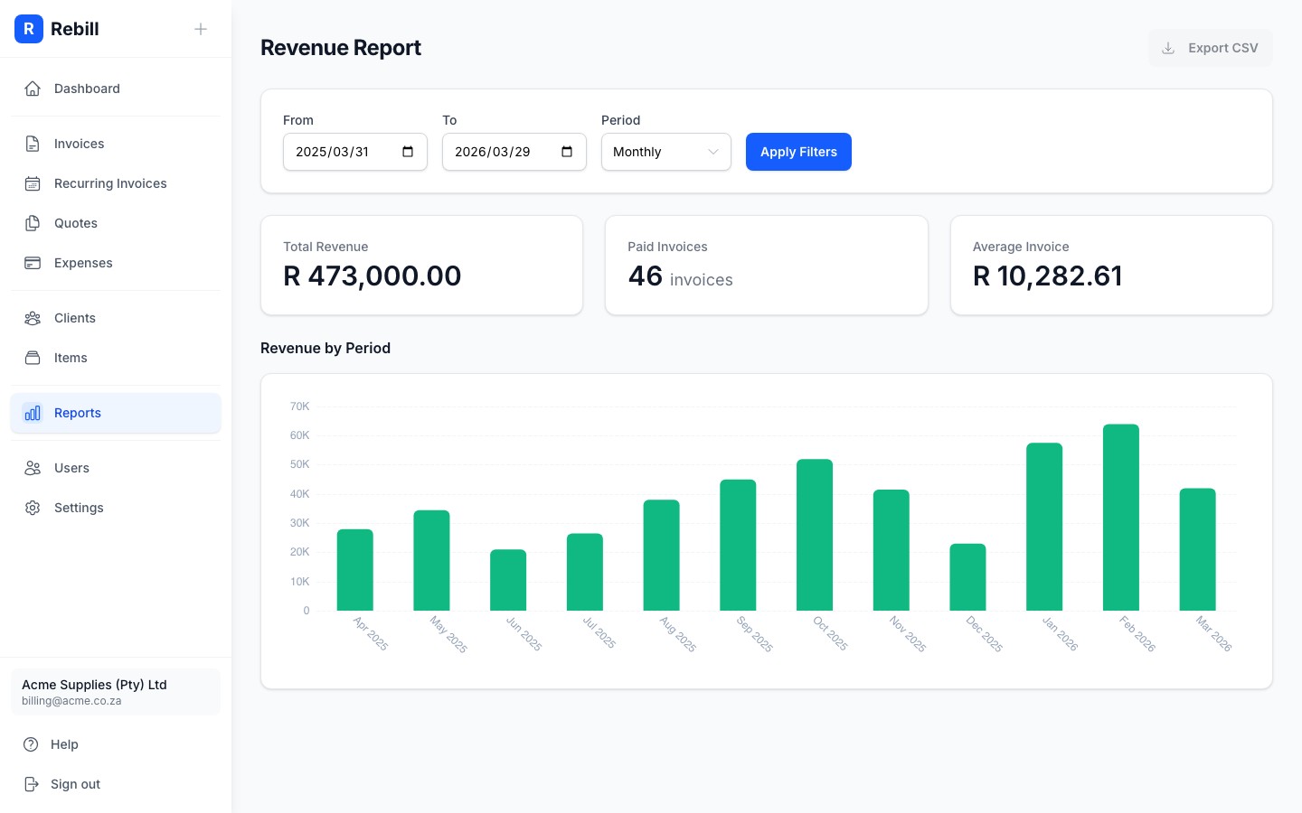Click the Invoices document icon
This screenshot has width=1302, height=813.
pyautogui.click(x=33, y=143)
